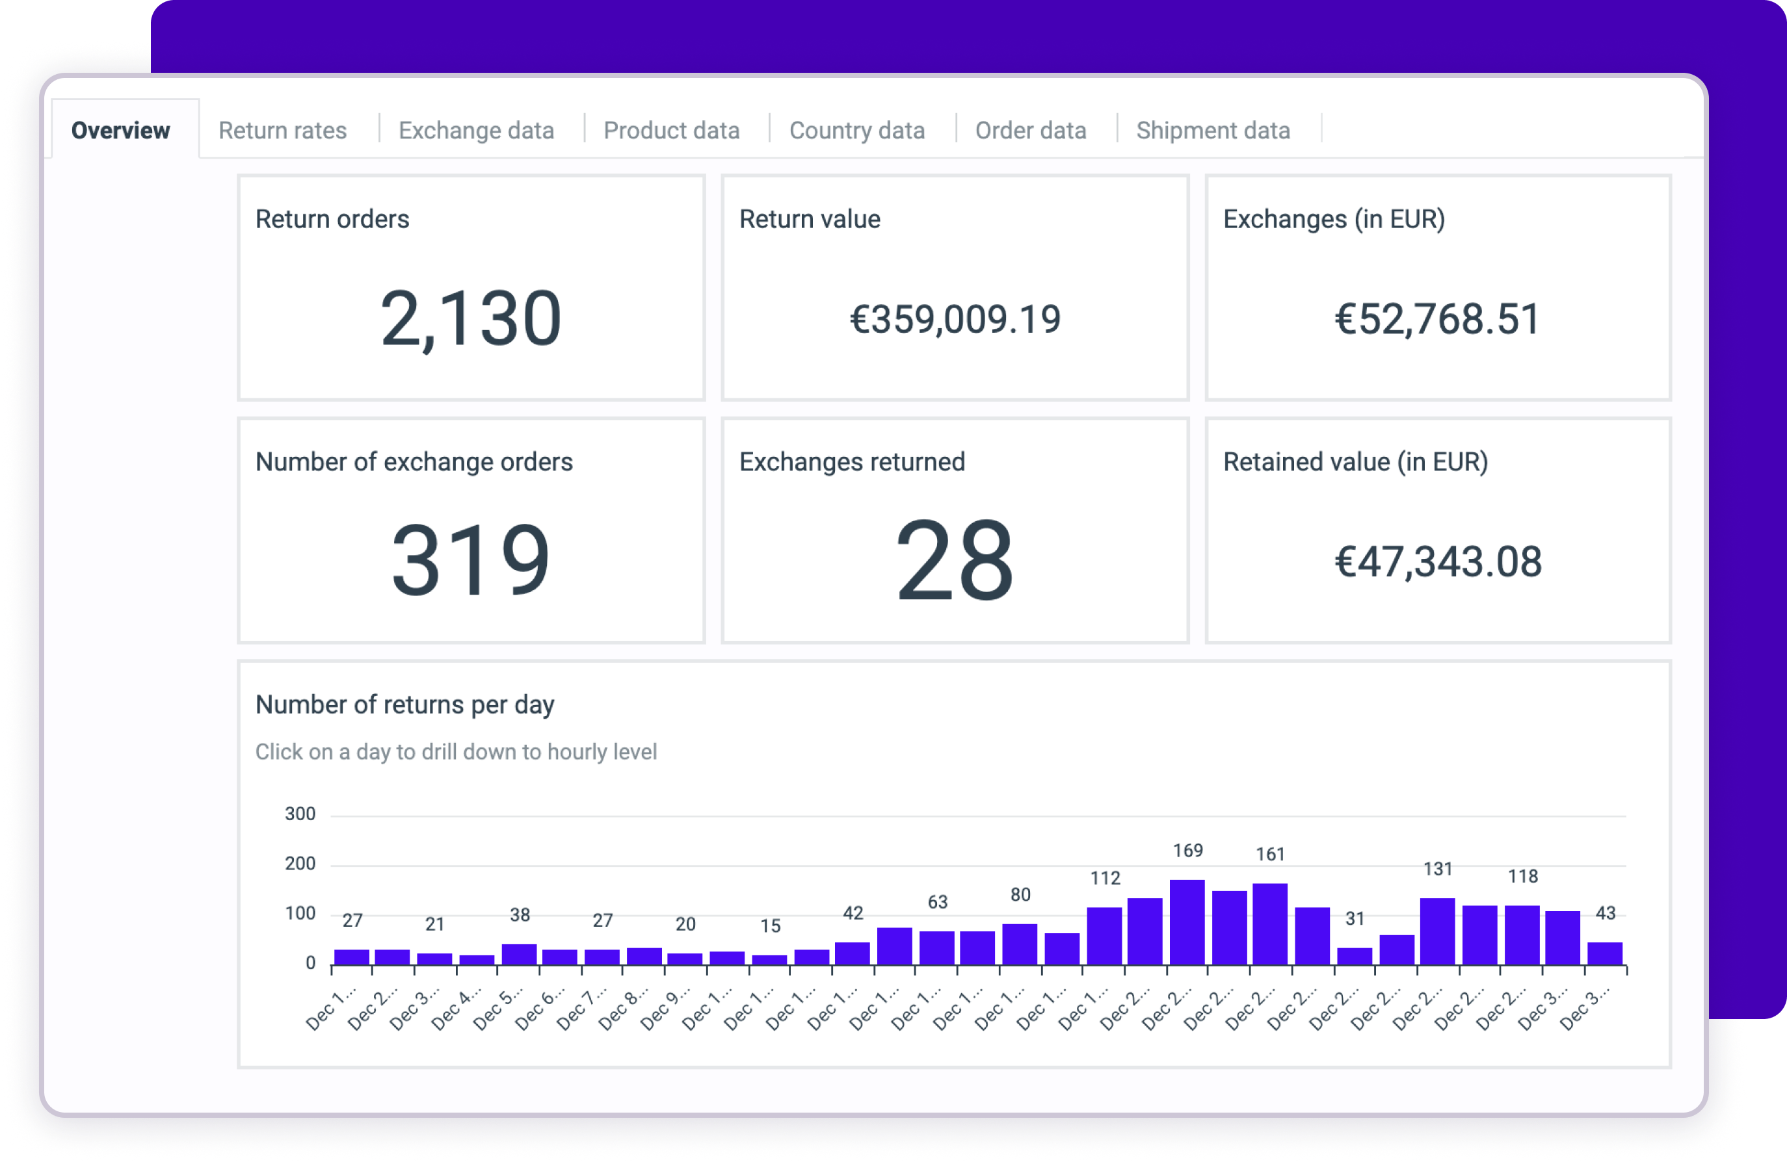The image size is (1787, 1162).
Task: Open the Order data tab
Action: 1030,131
